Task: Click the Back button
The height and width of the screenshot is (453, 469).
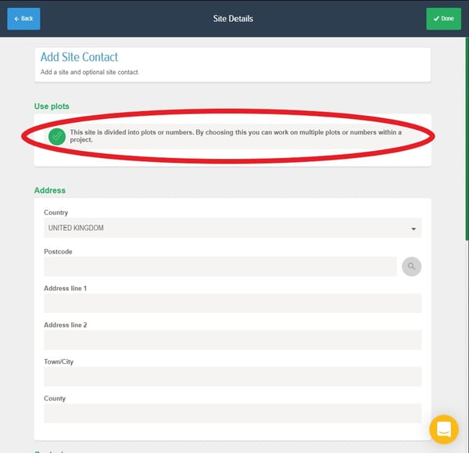Action: tap(23, 19)
